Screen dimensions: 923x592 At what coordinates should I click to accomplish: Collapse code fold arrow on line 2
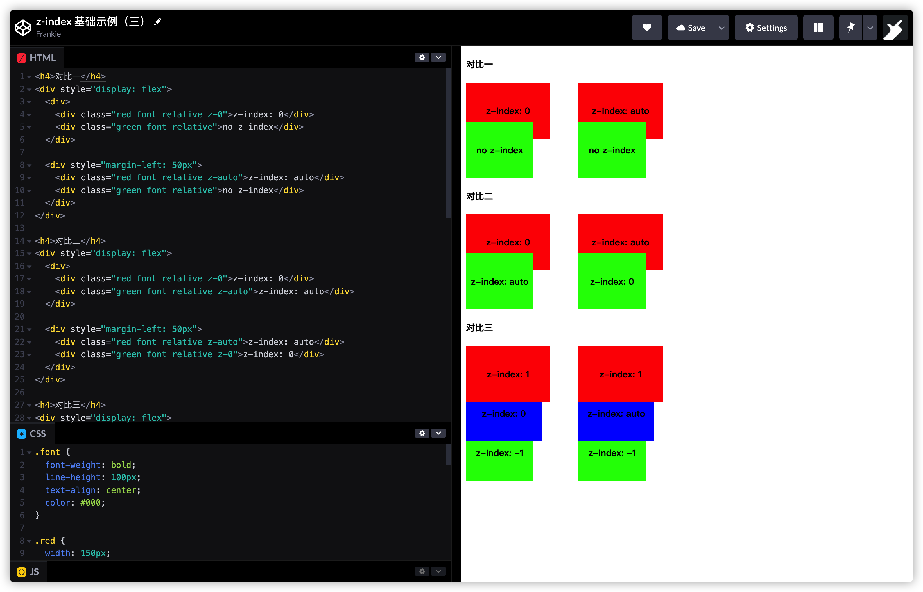(29, 90)
